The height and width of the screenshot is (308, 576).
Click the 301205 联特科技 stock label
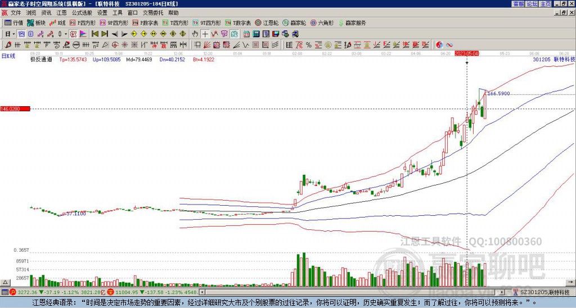553,59
